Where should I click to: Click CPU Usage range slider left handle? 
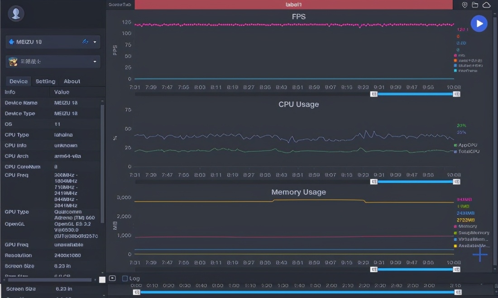click(x=374, y=182)
